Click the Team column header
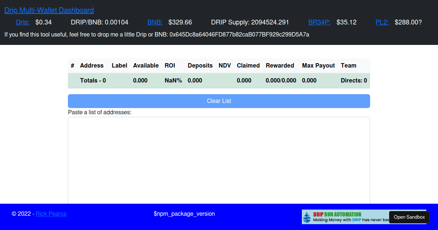438x230 pixels. click(348, 65)
